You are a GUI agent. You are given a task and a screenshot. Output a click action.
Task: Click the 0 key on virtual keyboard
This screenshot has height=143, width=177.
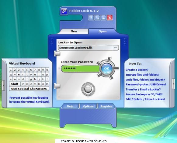(47, 70)
